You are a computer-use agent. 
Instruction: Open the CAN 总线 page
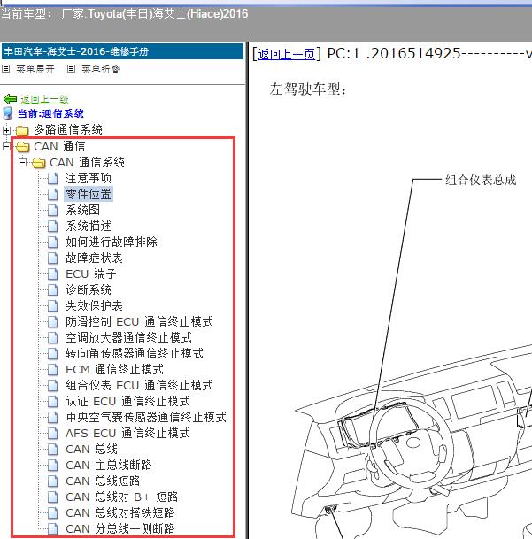(91, 450)
